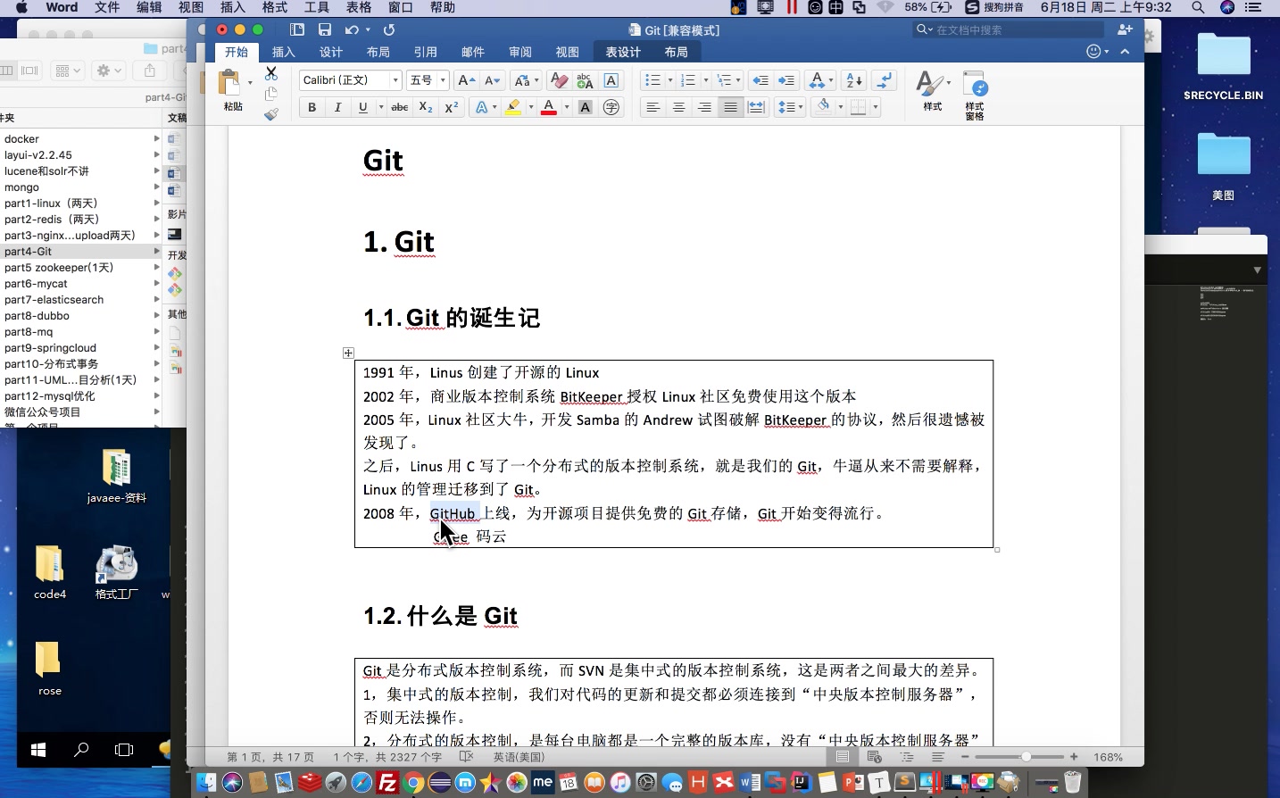This screenshot has width=1280, height=798.
Task: Apply distributed alignment
Action: tap(756, 107)
